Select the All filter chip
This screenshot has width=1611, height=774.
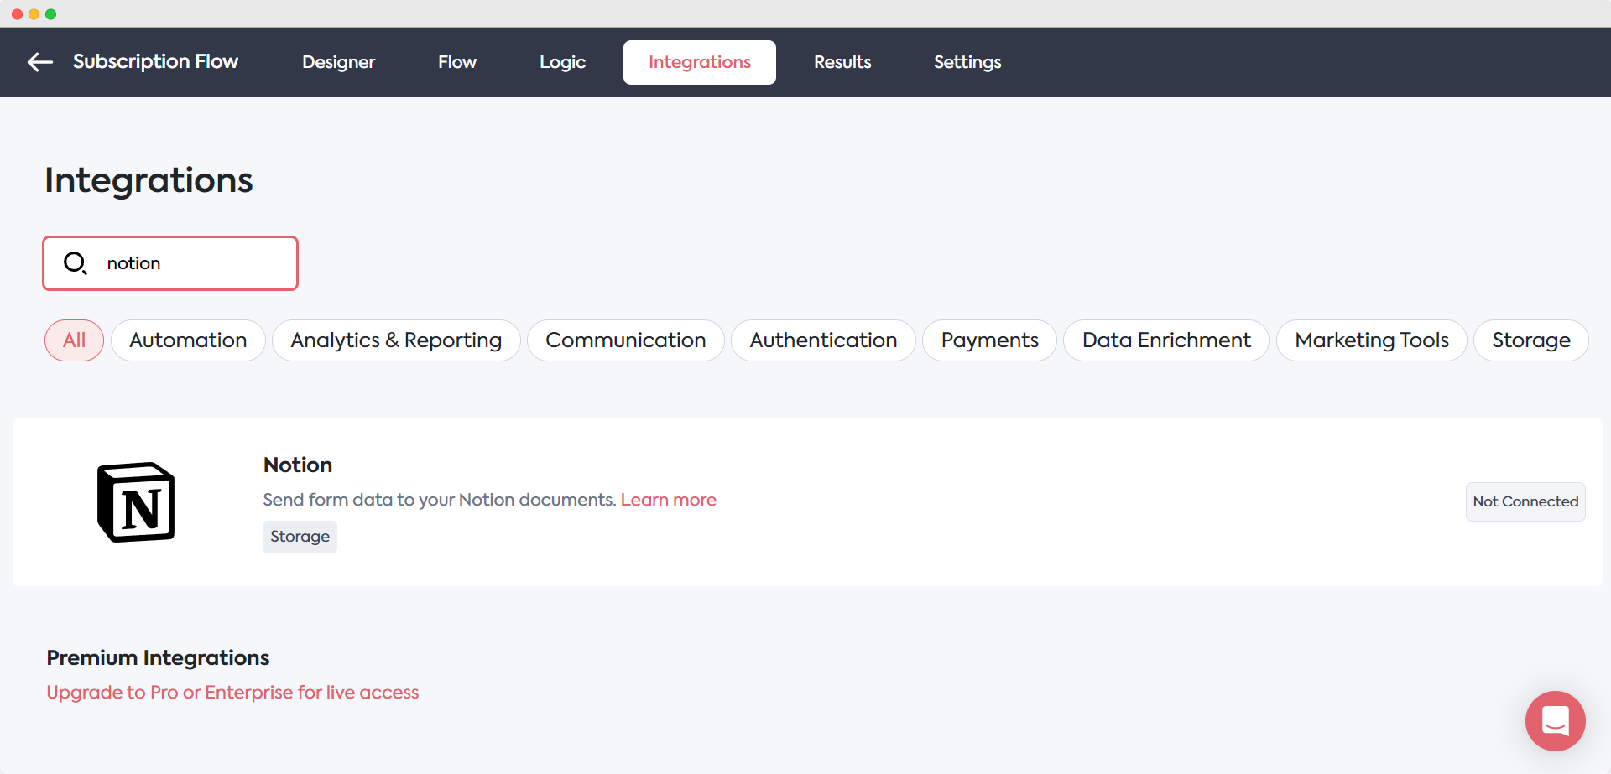click(74, 340)
